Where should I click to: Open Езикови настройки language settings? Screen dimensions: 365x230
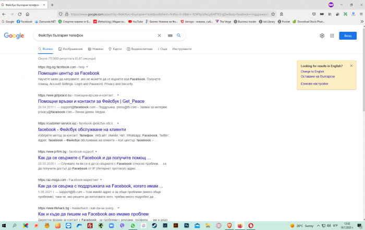(314, 83)
